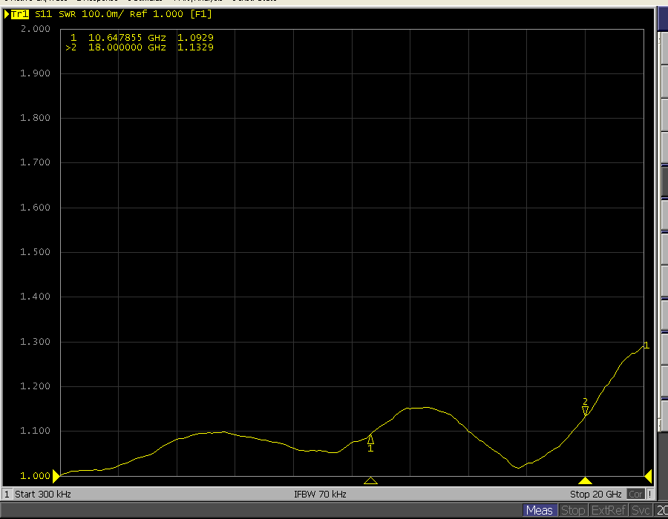Screen dimensions: 668x519
Task: Click the 1.300 Y-axis scale value
Action: coord(36,342)
